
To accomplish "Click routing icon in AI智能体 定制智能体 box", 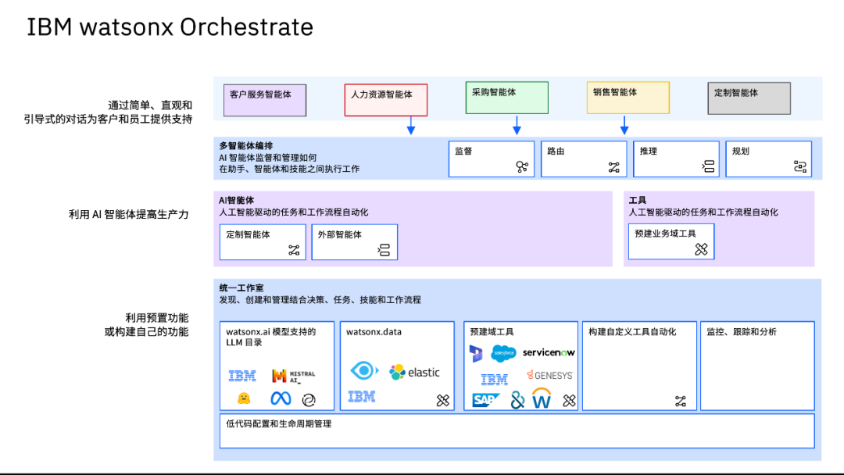I will pyautogui.click(x=294, y=250).
